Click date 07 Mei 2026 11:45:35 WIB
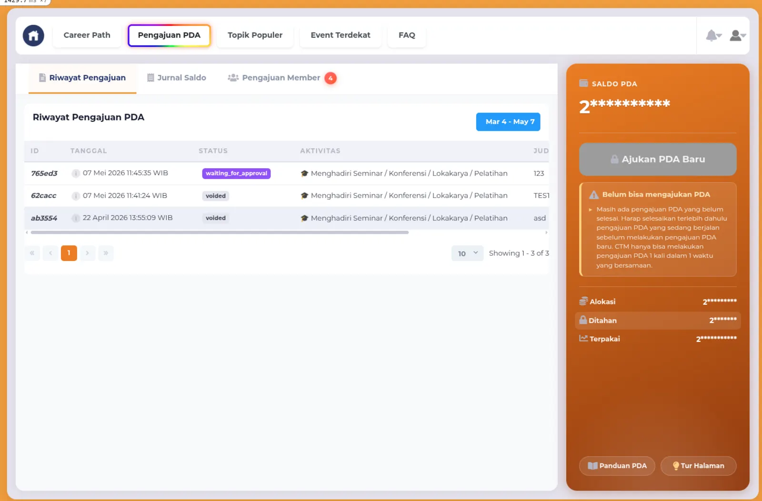The image size is (762, 501). tap(125, 173)
